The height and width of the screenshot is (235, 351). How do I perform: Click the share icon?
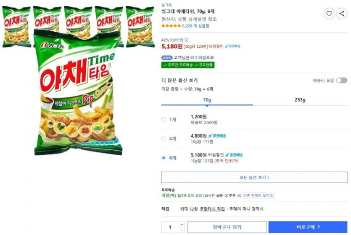pyautogui.click(x=341, y=14)
